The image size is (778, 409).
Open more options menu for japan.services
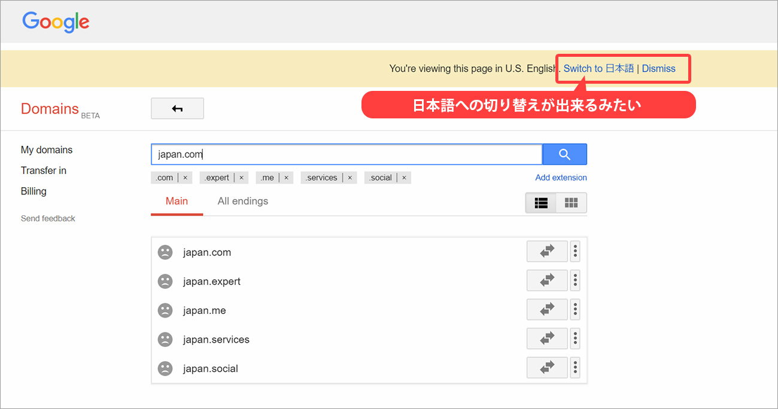tap(575, 338)
